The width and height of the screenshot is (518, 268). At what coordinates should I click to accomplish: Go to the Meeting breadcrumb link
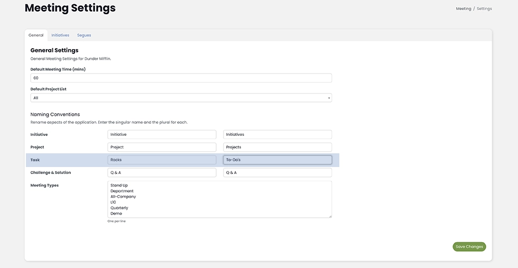(464, 8)
